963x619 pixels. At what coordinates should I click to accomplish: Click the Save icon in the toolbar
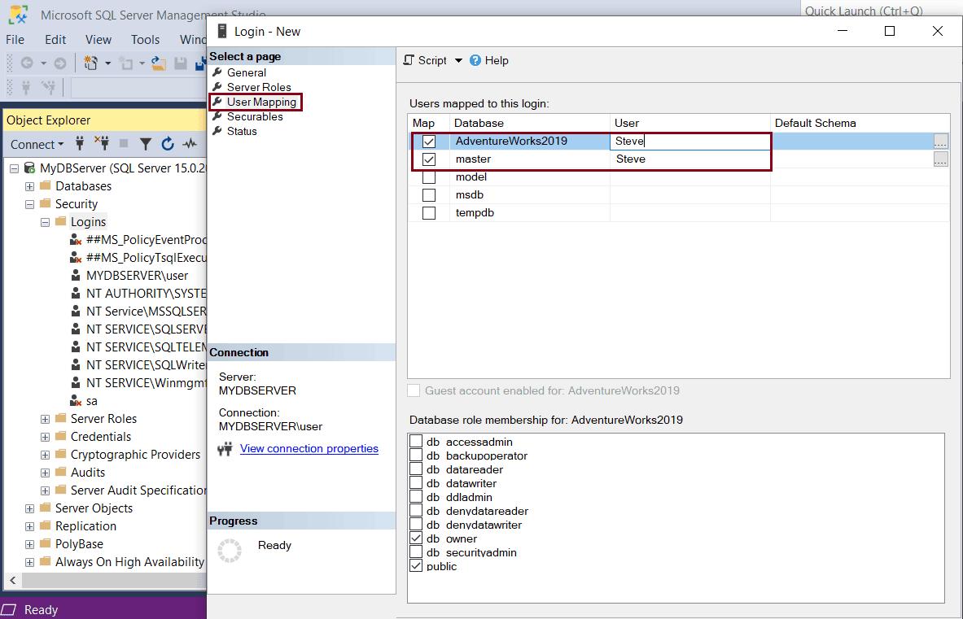pyautogui.click(x=180, y=63)
